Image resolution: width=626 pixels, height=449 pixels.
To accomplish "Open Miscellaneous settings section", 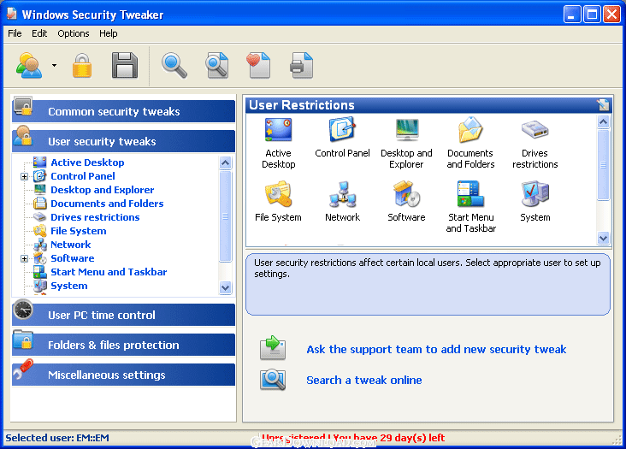I will (x=124, y=375).
